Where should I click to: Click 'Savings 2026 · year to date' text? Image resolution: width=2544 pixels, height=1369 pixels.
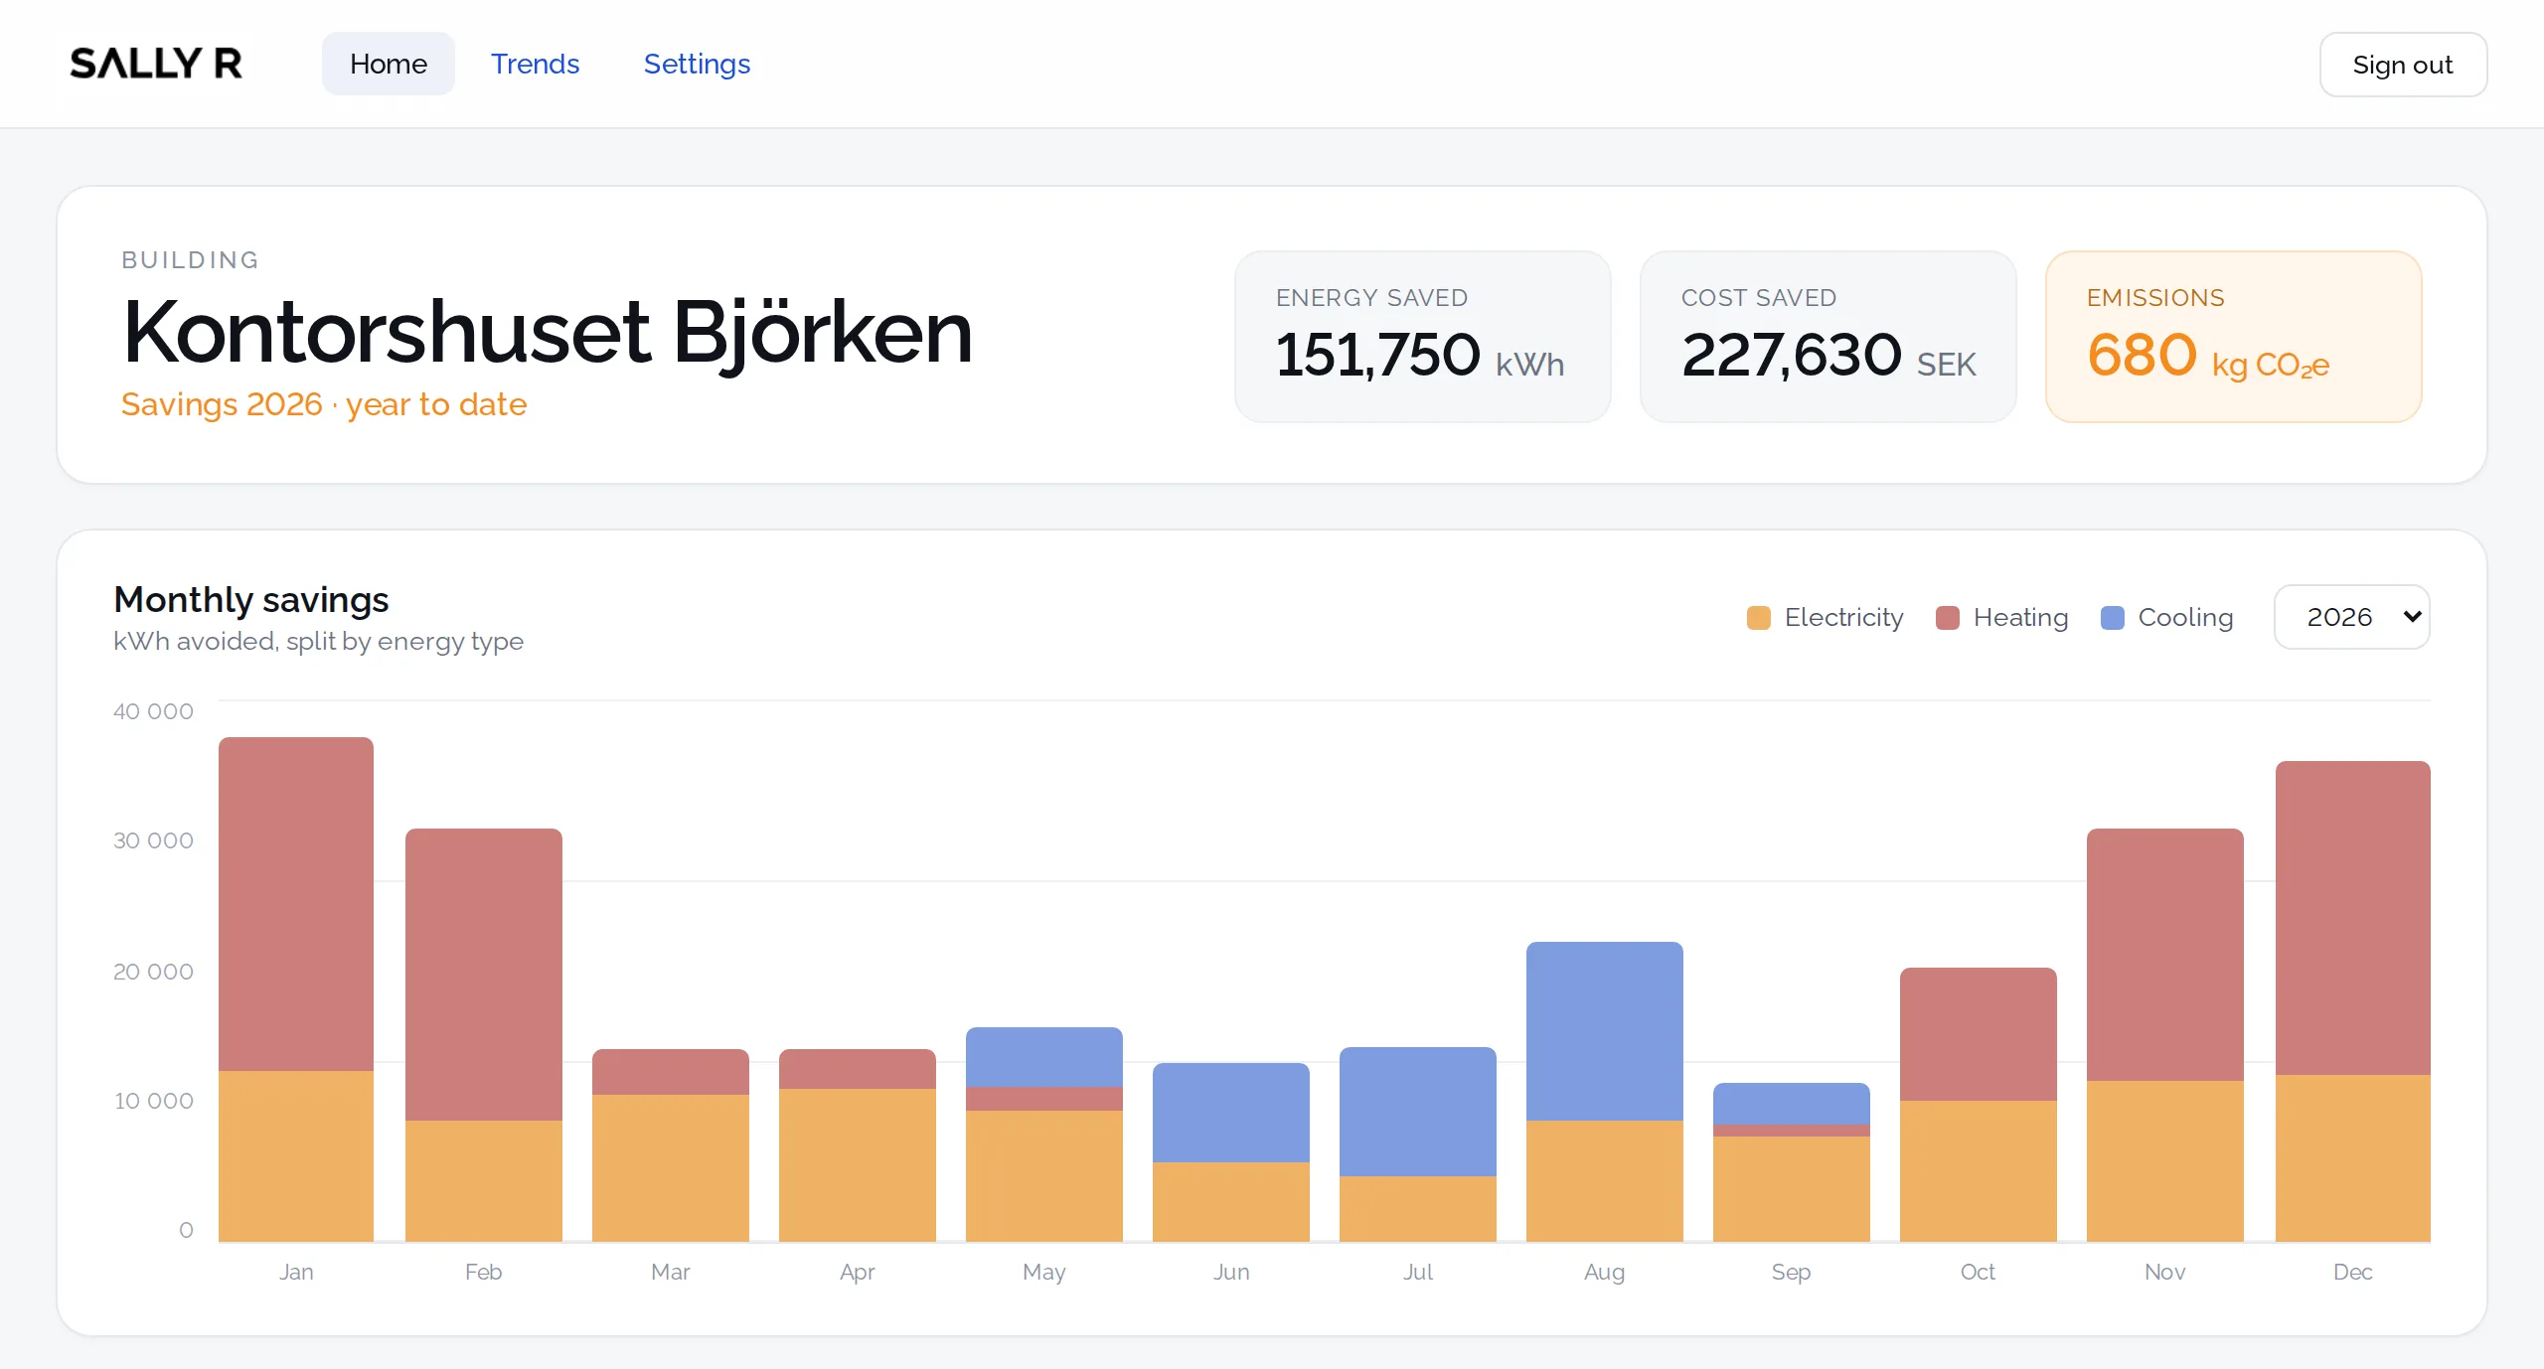(324, 404)
